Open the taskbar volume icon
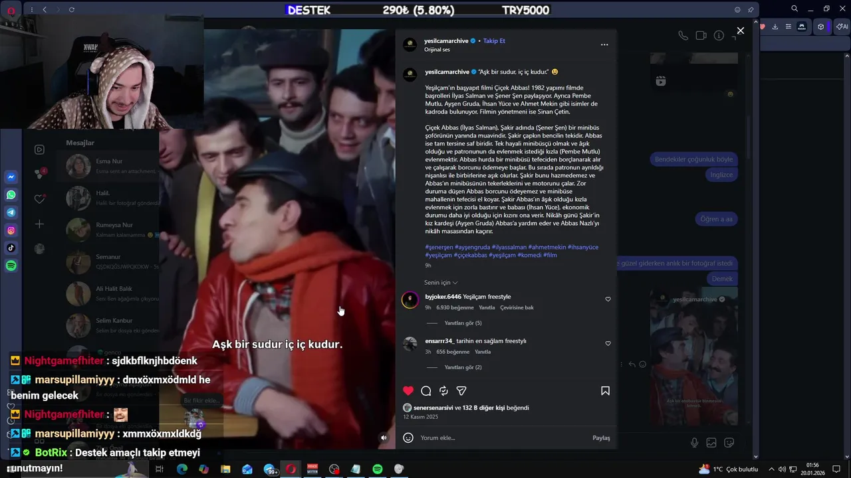This screenshot has height=478, width=851. tap(783, 469)
